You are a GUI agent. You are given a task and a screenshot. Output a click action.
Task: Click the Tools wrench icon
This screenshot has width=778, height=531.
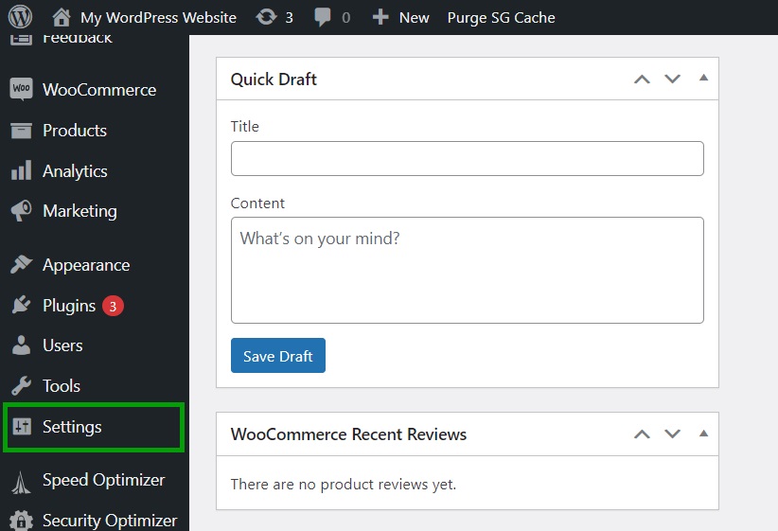(21, 386)
